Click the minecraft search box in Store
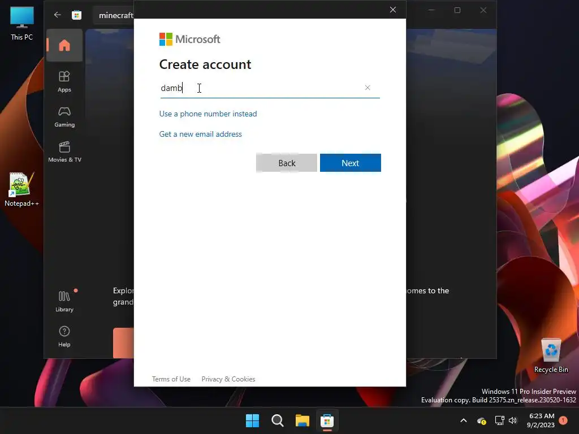The width and height of the screenshot is (579, 434). click(x=114, y=15)
